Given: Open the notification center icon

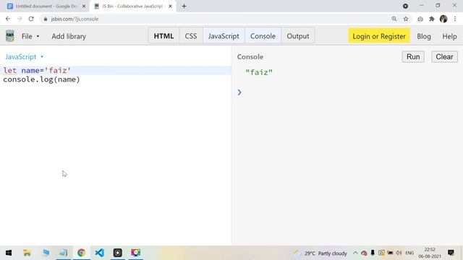Looking at the screenshot, I should click(451, 253).
